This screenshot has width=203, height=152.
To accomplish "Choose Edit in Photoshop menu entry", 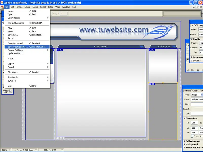I will tap(27, 23).
